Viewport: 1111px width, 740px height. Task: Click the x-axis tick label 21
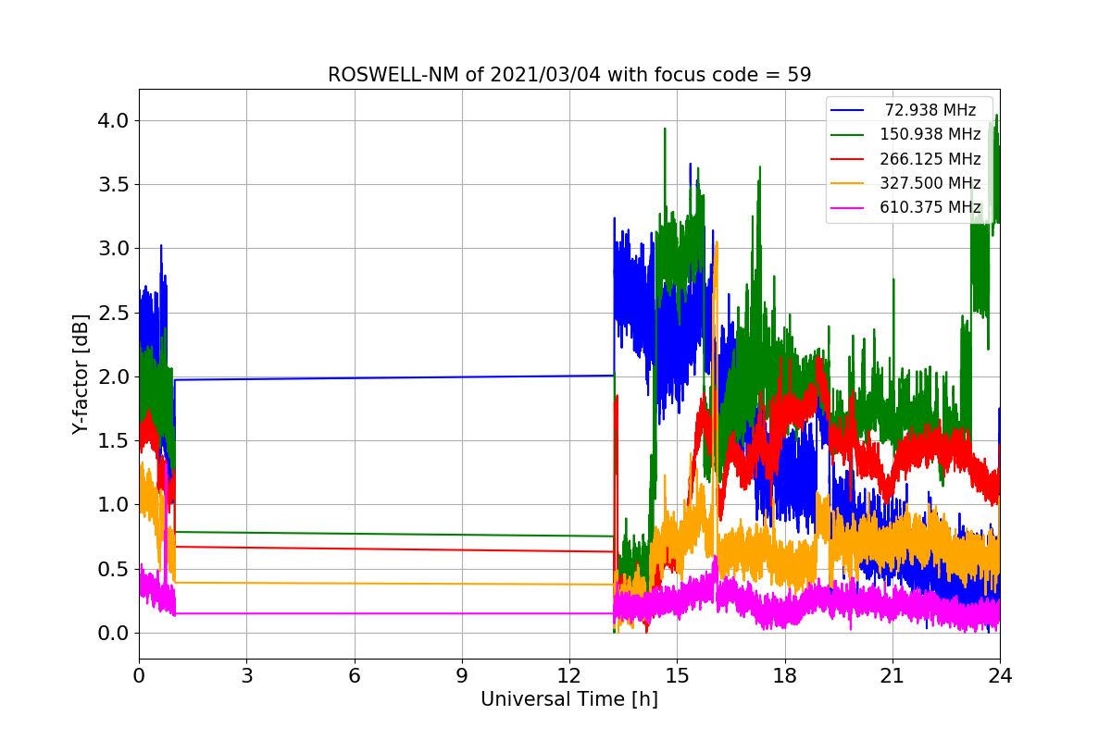tap(893, 675)
